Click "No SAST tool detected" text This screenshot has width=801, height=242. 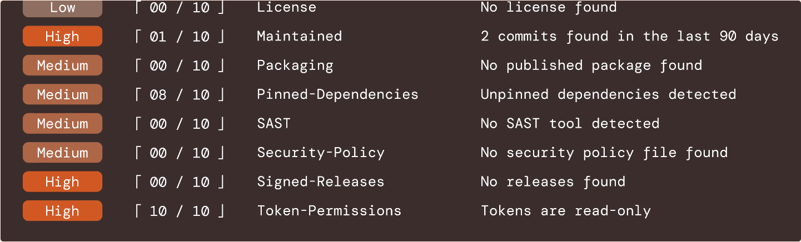[570, 123]
